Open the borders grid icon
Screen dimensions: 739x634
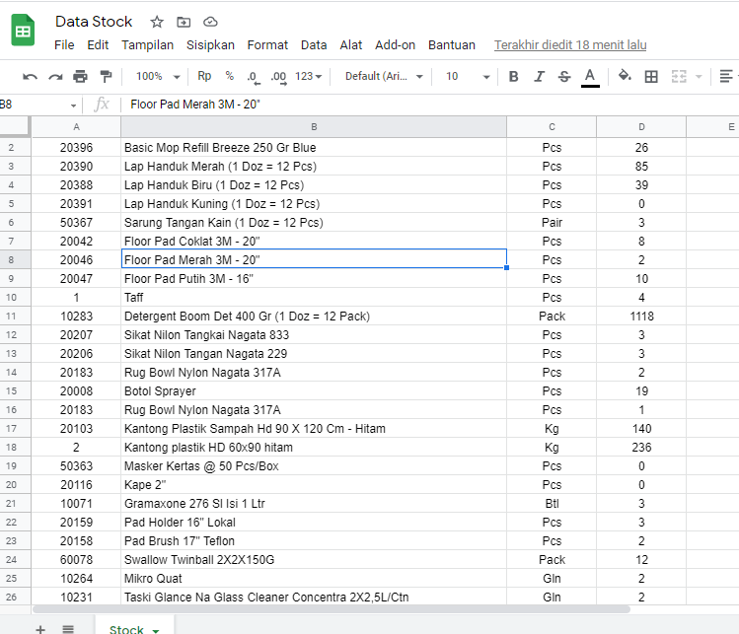651,76
